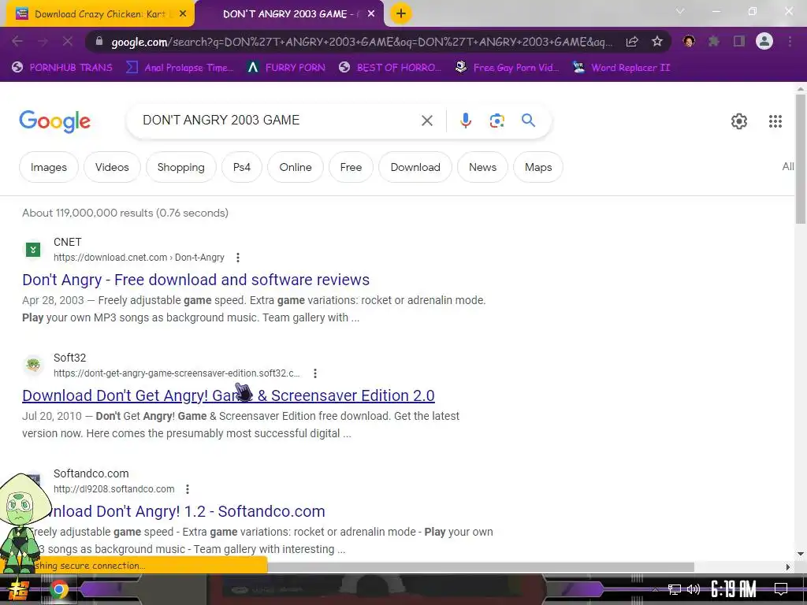The width and height of the screenshot is (807, 605).
Task: Click the Chrome taskbar icon
Action: point(58,589)
